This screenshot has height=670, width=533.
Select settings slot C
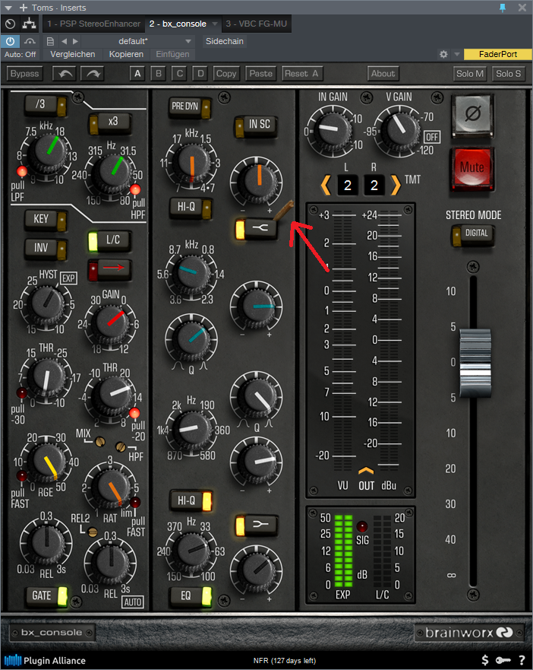pos(180,74)
